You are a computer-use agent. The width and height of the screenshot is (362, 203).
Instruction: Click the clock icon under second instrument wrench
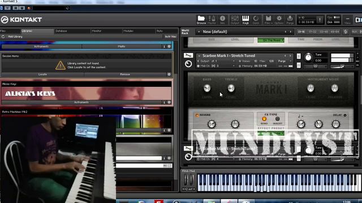click(x=188, y=157)
